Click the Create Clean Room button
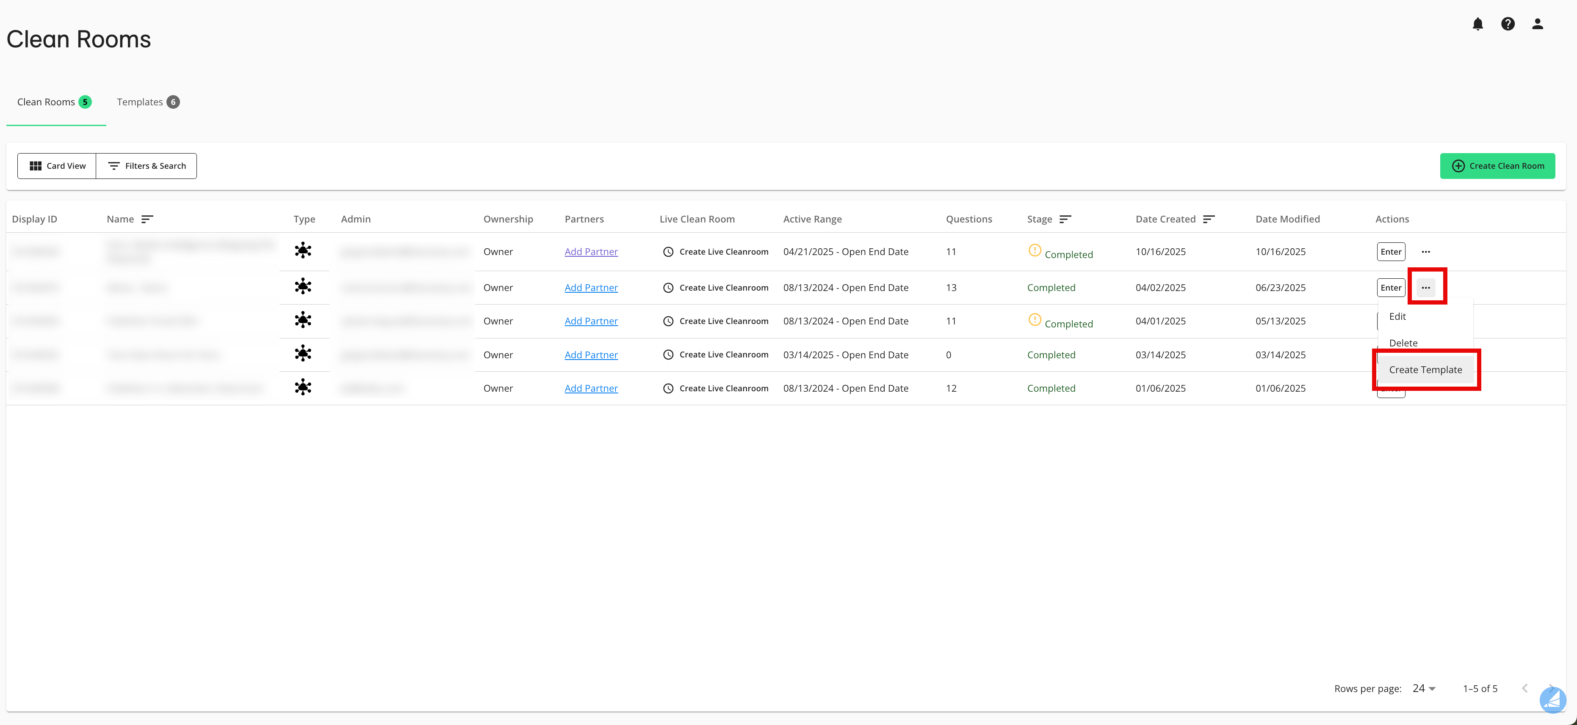1577x725 pixels. pos(1497,166)
